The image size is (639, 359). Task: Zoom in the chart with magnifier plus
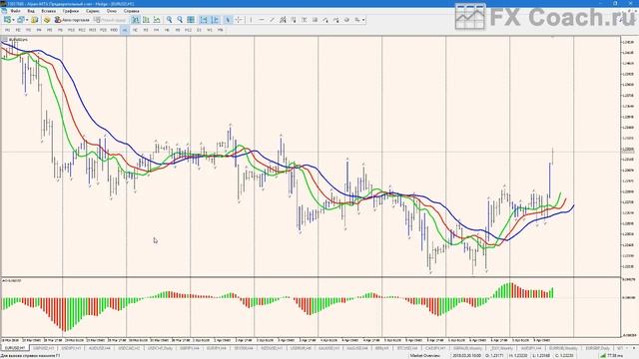click(x=169, y=20)
